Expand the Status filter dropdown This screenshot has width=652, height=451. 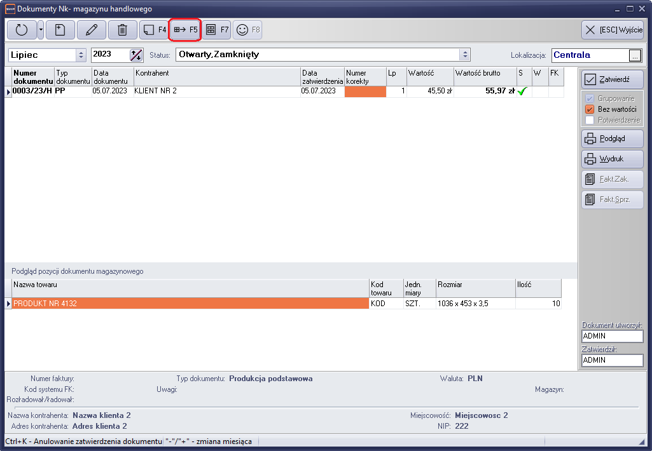pyautogui.click(x=465, y=55)
